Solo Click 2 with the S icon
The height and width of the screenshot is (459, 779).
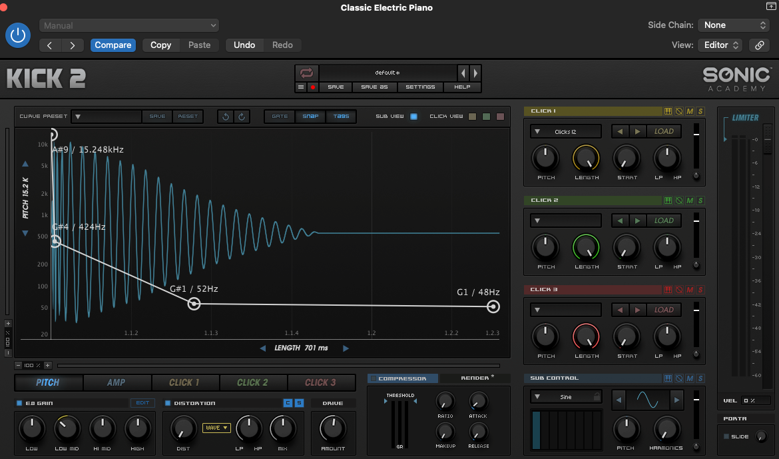(700, 201)
